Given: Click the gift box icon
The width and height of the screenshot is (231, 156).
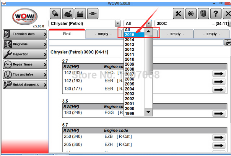Looking at the screenshot, I should (x=204, y=14).
